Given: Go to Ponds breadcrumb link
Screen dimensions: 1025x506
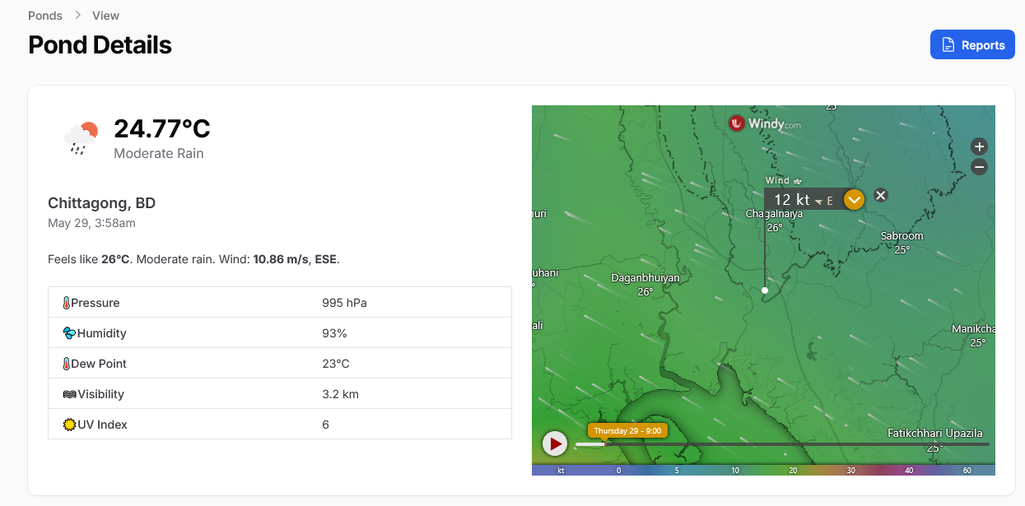Looking at the screenshot, I should point(45,16).
